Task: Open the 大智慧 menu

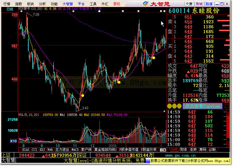Action: (68, 4)
